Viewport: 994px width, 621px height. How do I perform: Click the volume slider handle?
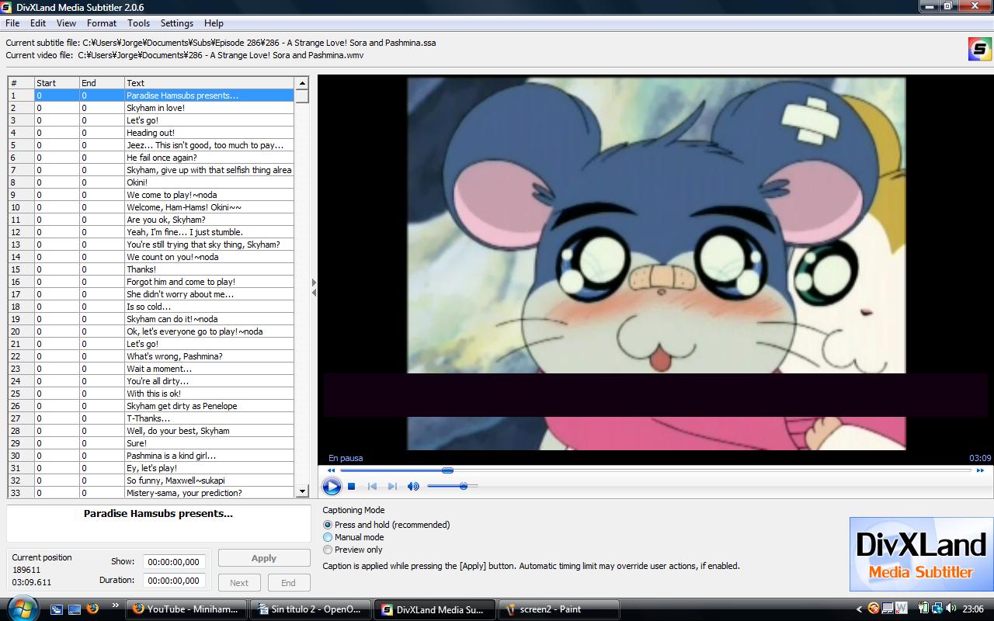coord(464,486)
